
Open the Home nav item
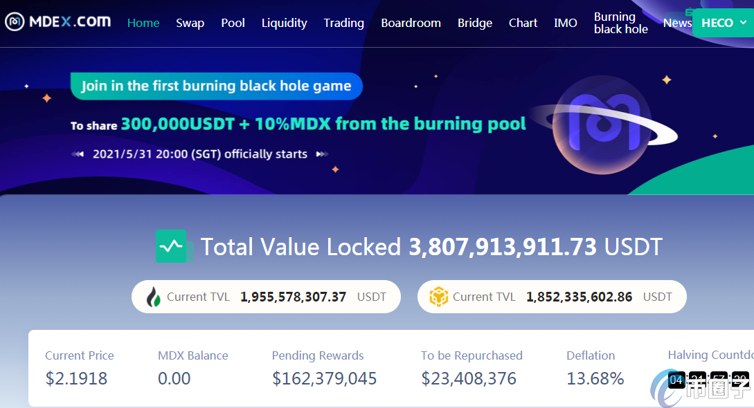(143, 23)
